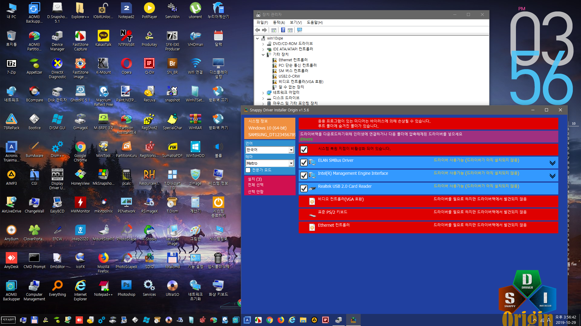The image size is (581, 326).
Task: Expand DVD/CD-ROM 드라이브 tree node
Action: point(263,44)
